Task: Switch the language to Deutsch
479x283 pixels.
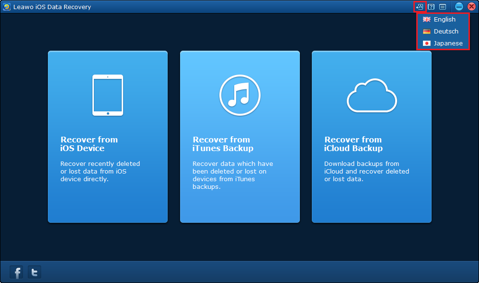Action: point(446,32)
